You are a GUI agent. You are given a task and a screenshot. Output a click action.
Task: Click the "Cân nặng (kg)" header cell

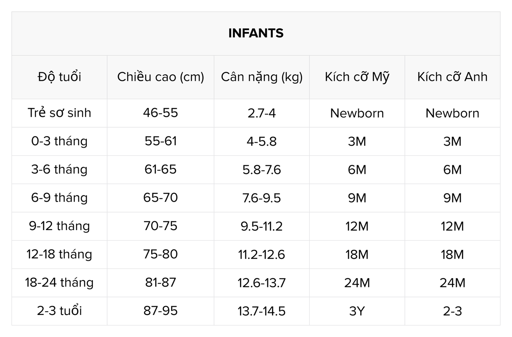pyautogui.click(x=262, y=77)
